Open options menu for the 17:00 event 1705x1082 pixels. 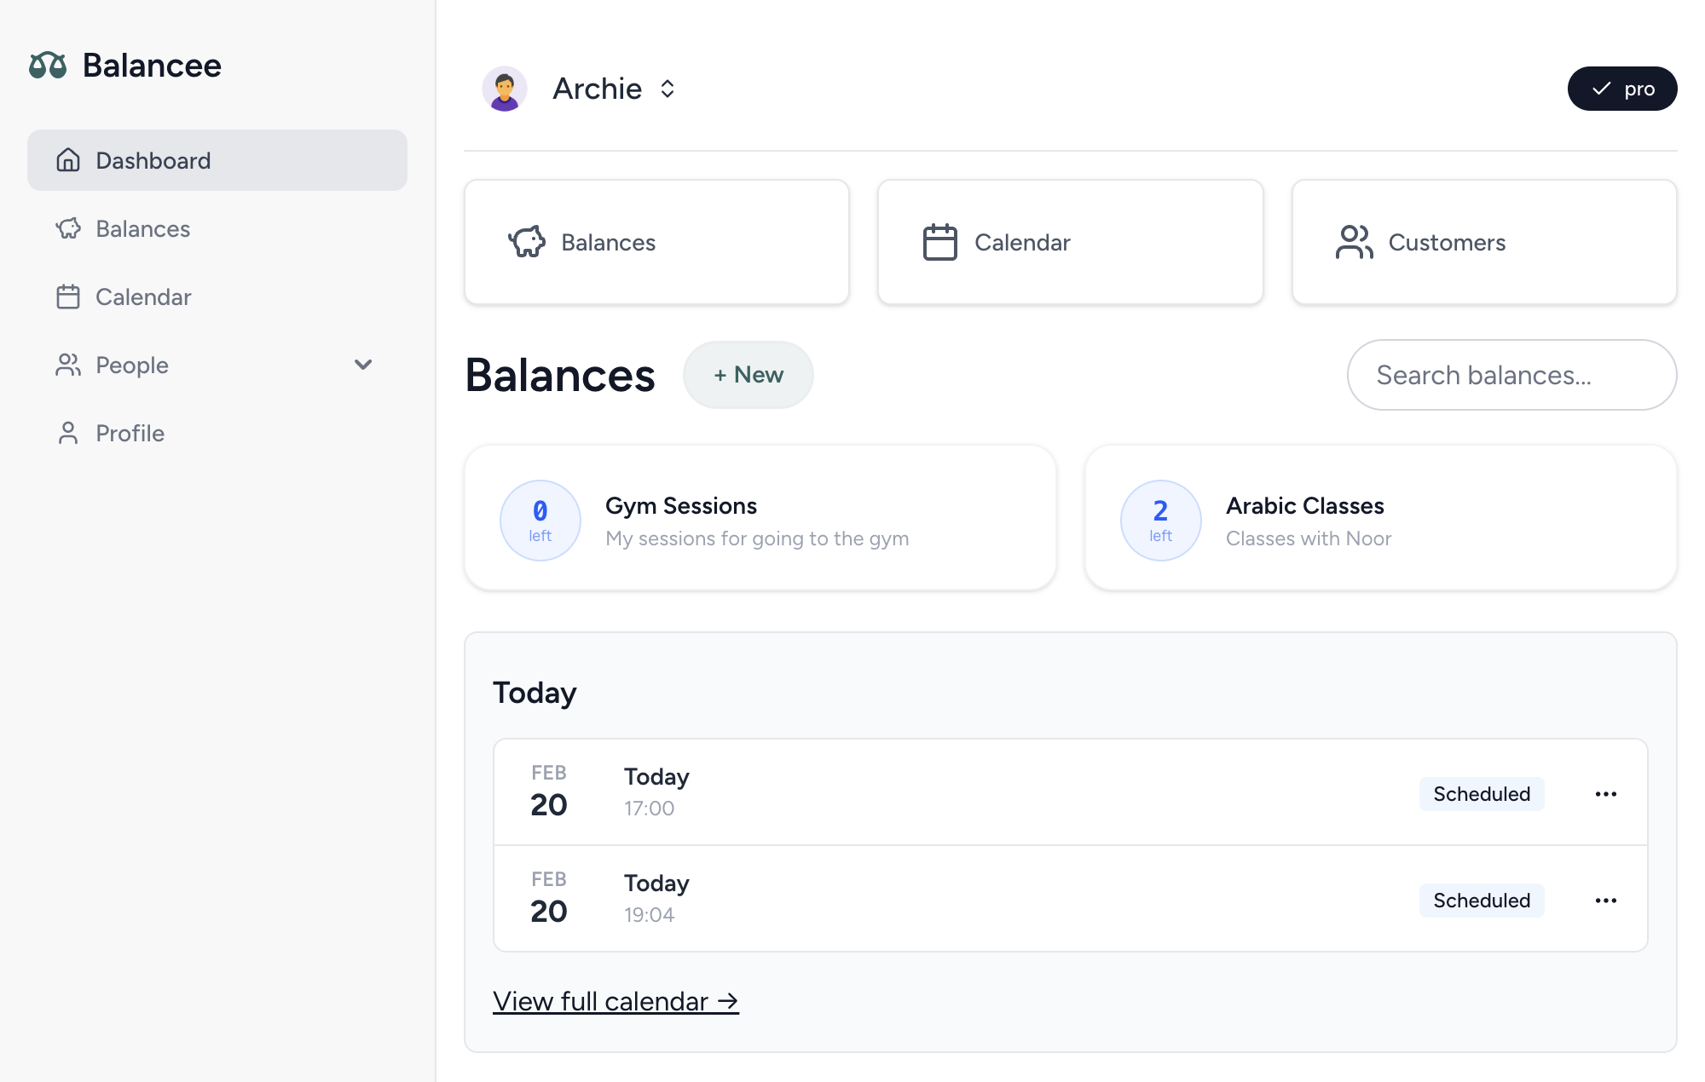point(1606,793)
